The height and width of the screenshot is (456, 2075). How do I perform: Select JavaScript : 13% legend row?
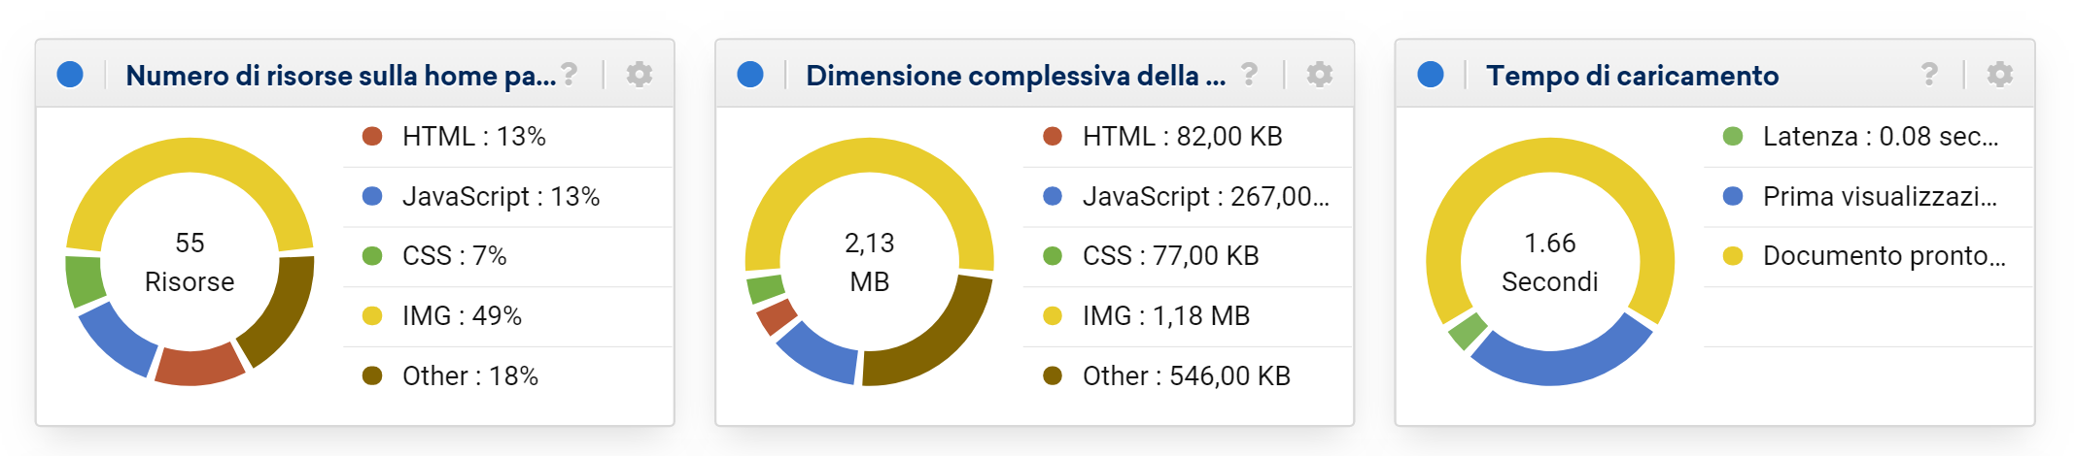(508, 197)
